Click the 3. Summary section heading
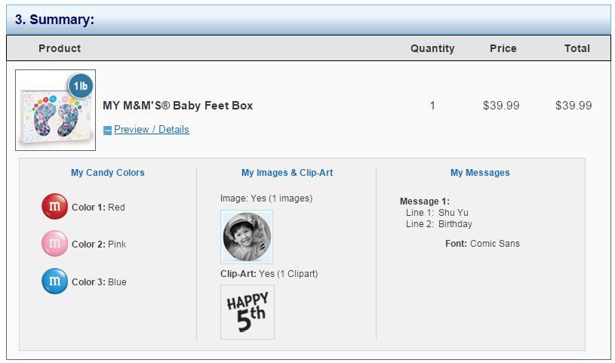Image resolution: width=615 pixels, height=363 pixels. [54, 19]
